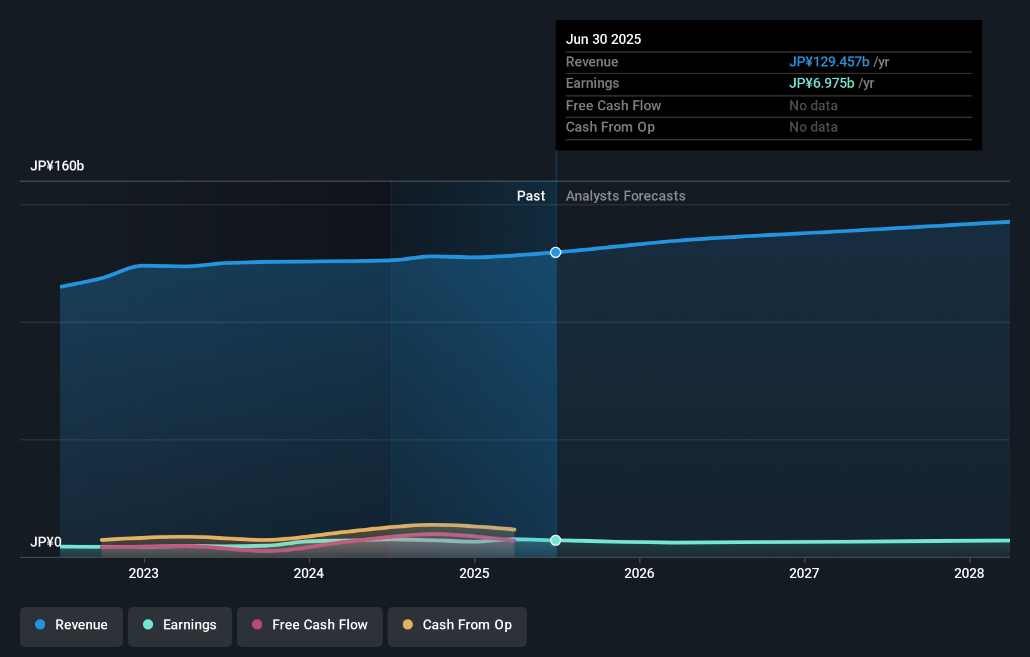Image resolution: width=1030 pixels, height=657 pixels.
Task: Click the Earnings data point marker
Action: coord(556,540)
